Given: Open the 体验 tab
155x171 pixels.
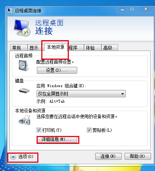Looking at the screenshot, I should pyautogui.click(x=92, y=48).
